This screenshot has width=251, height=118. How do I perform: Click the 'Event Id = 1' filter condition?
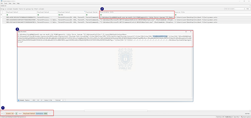12,114
